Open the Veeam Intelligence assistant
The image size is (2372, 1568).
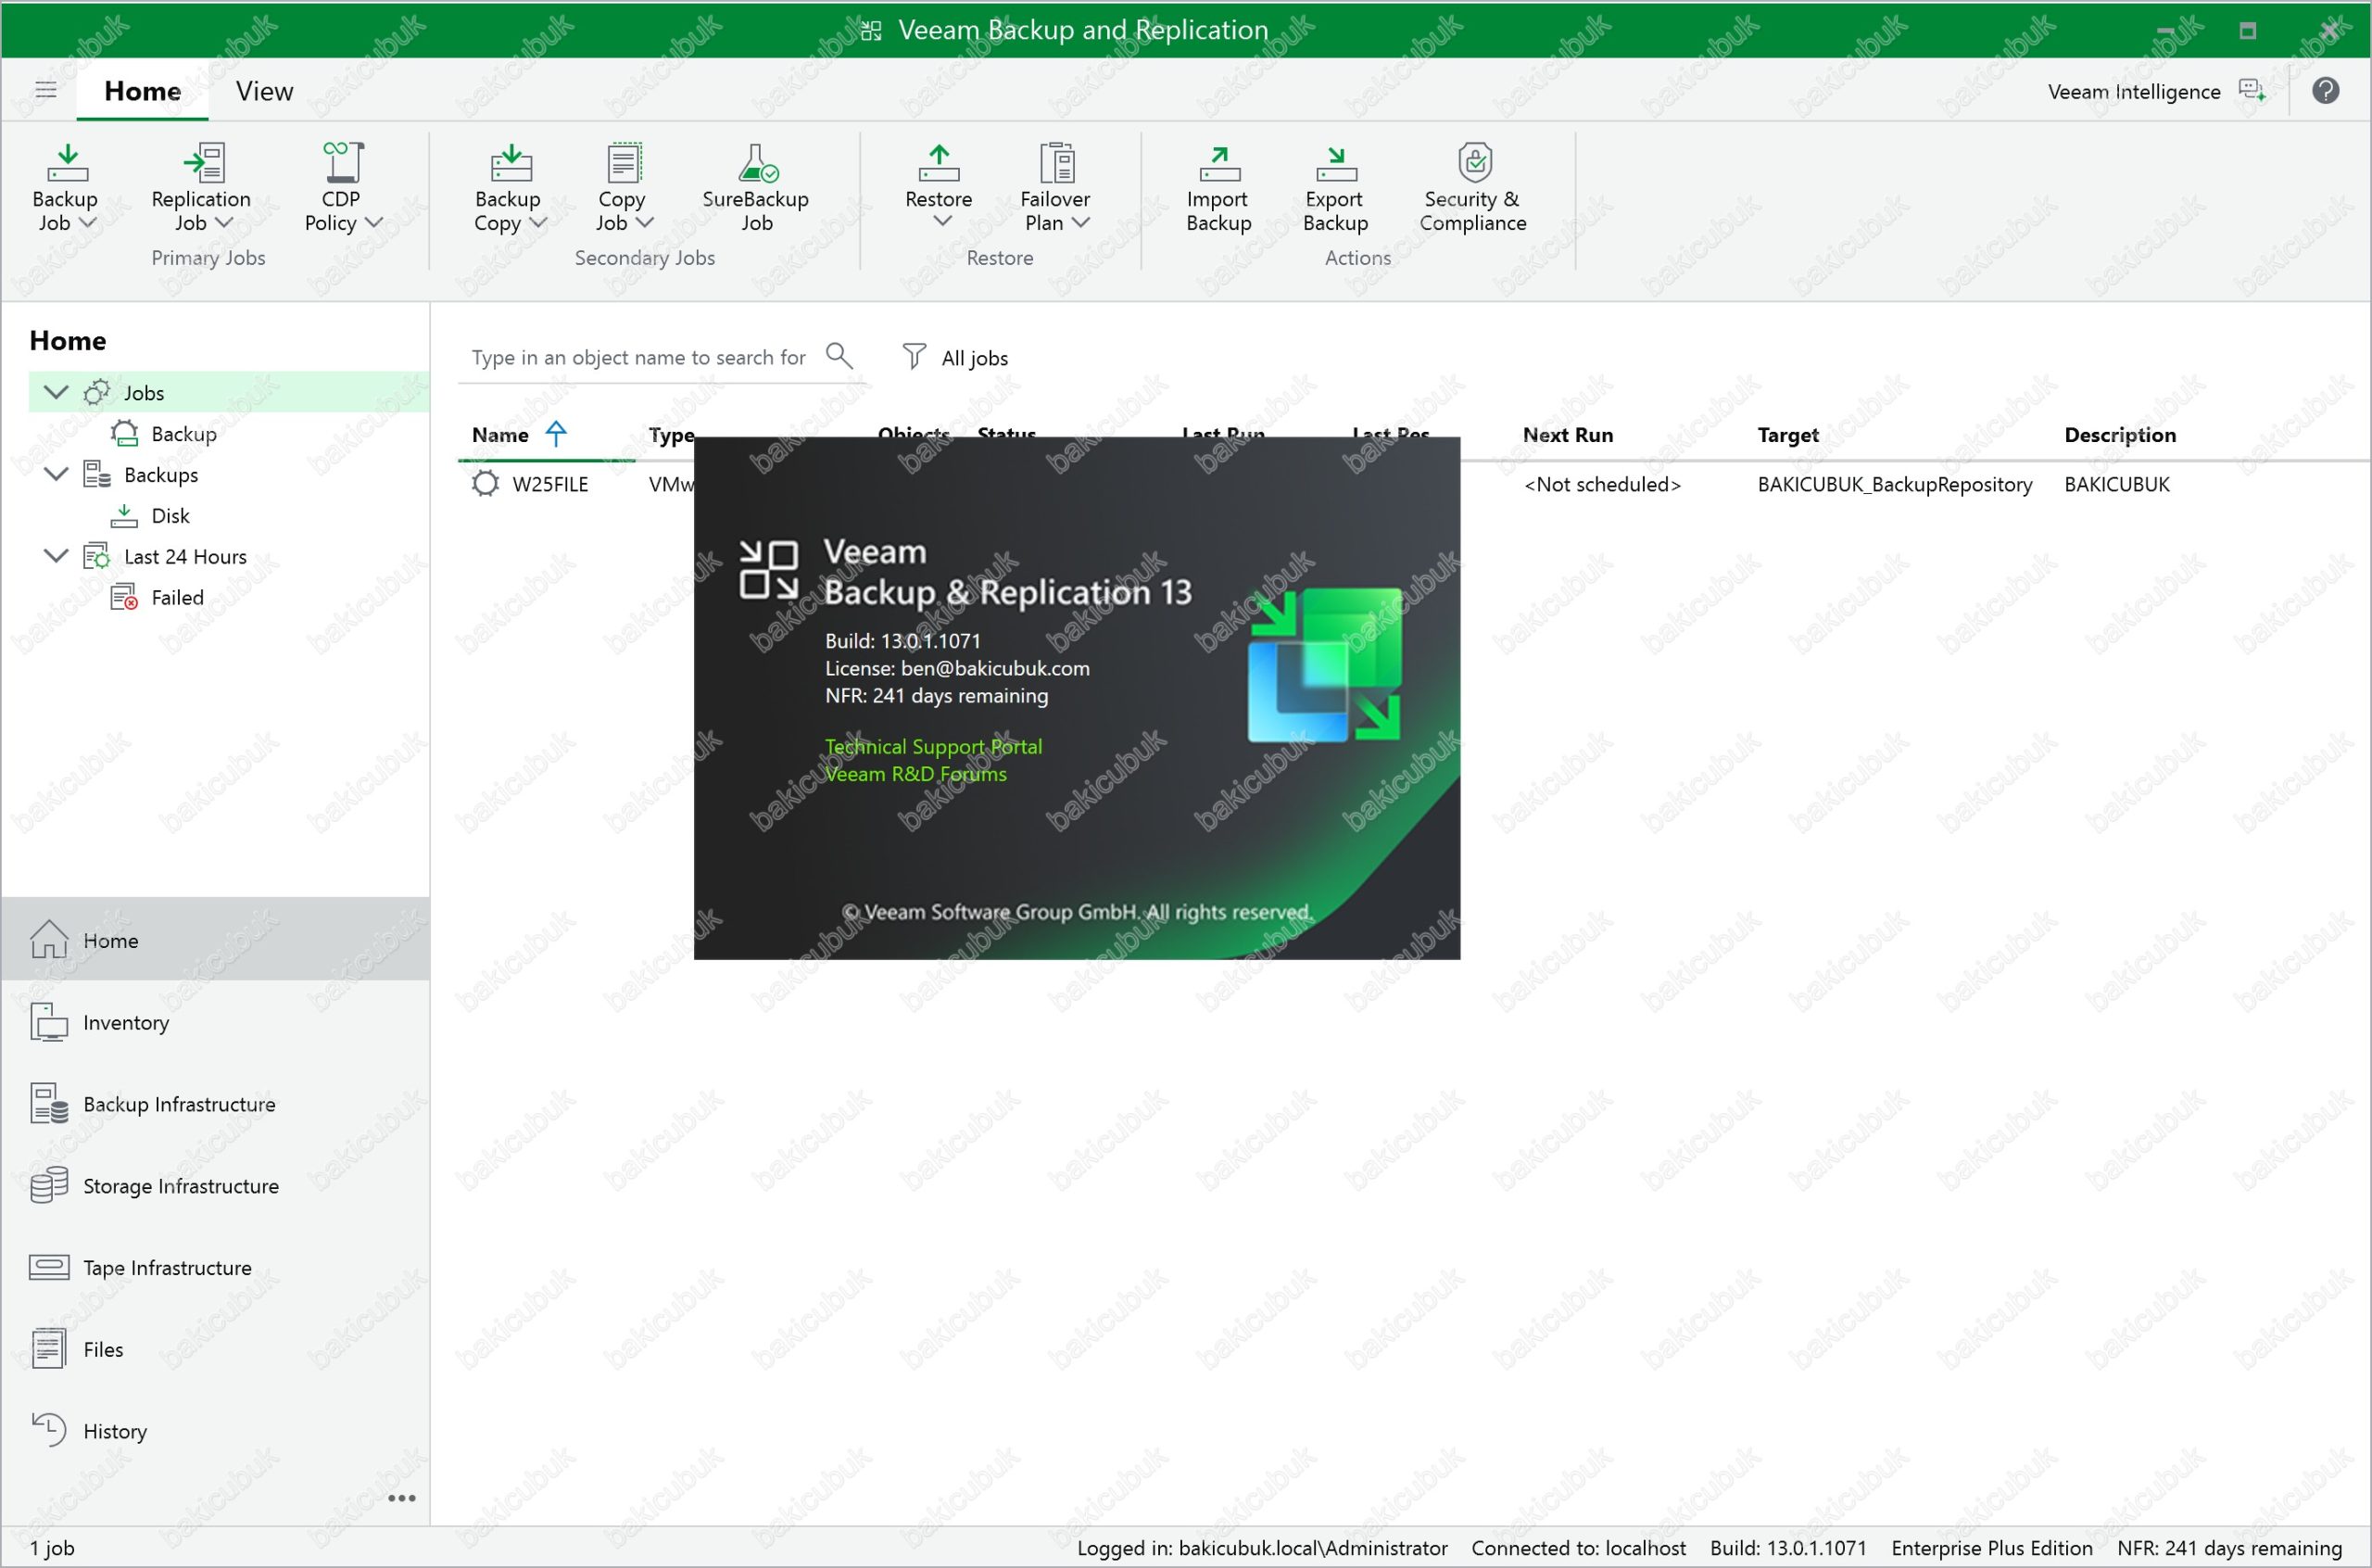coord(2155,91)
